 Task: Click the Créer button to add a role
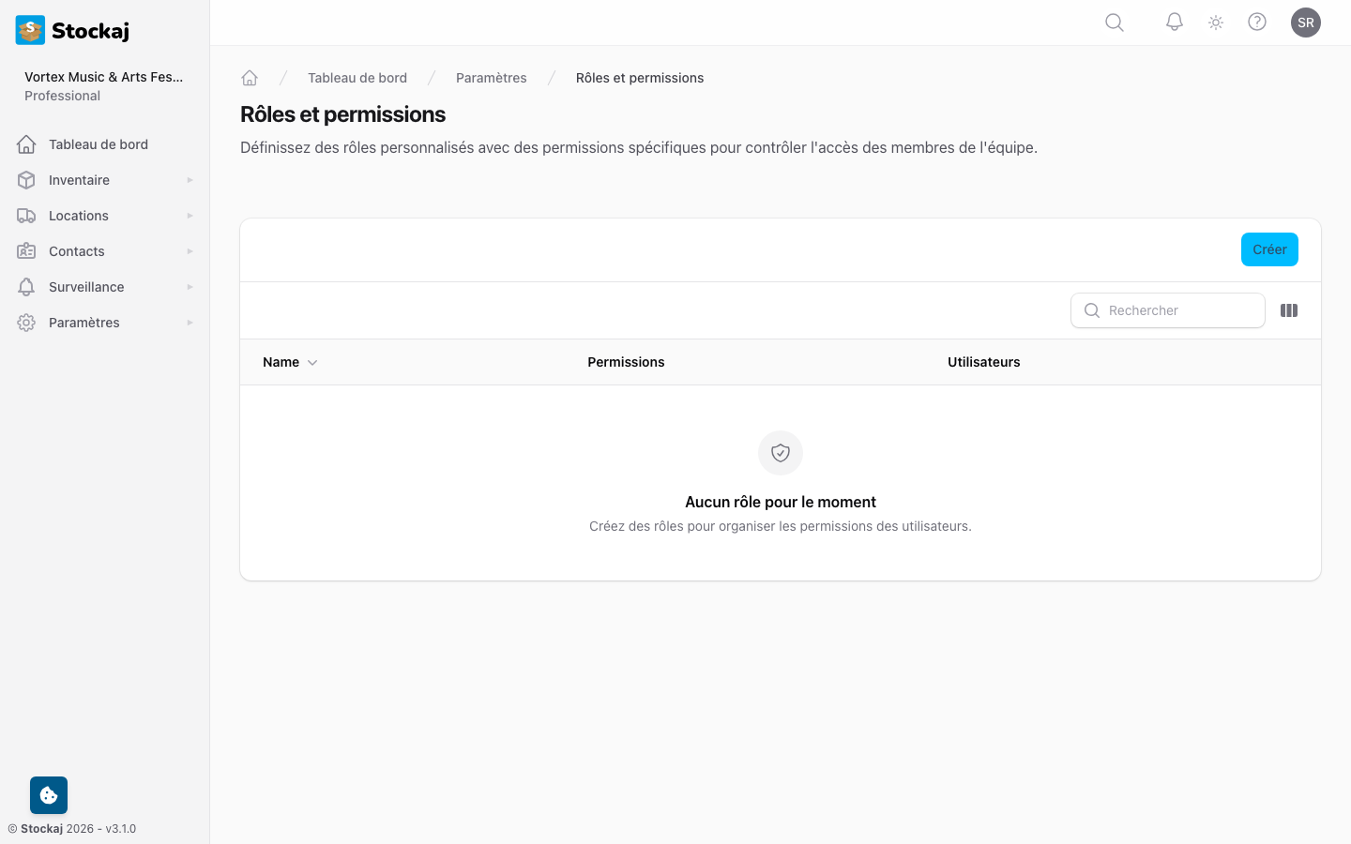1269,249
